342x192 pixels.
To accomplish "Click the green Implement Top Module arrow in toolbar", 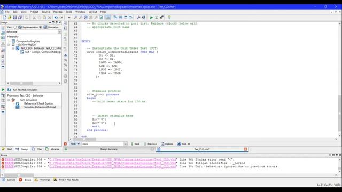I will [x=151, y=18].
